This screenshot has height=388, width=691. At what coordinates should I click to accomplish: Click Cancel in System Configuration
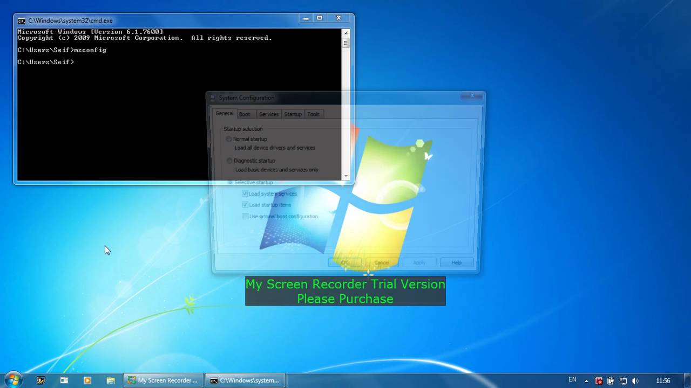click(382, 262)
